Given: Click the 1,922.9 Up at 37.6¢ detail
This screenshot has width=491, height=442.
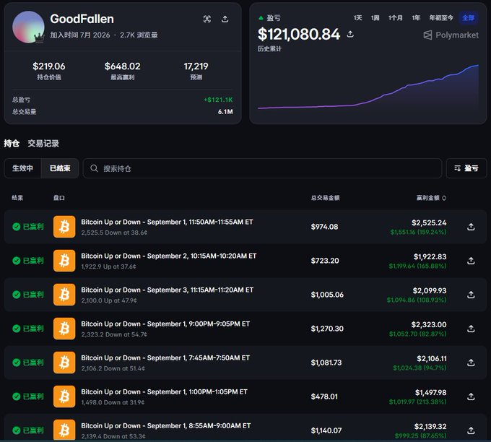Looking at the screenshot, I should (108, 266).
